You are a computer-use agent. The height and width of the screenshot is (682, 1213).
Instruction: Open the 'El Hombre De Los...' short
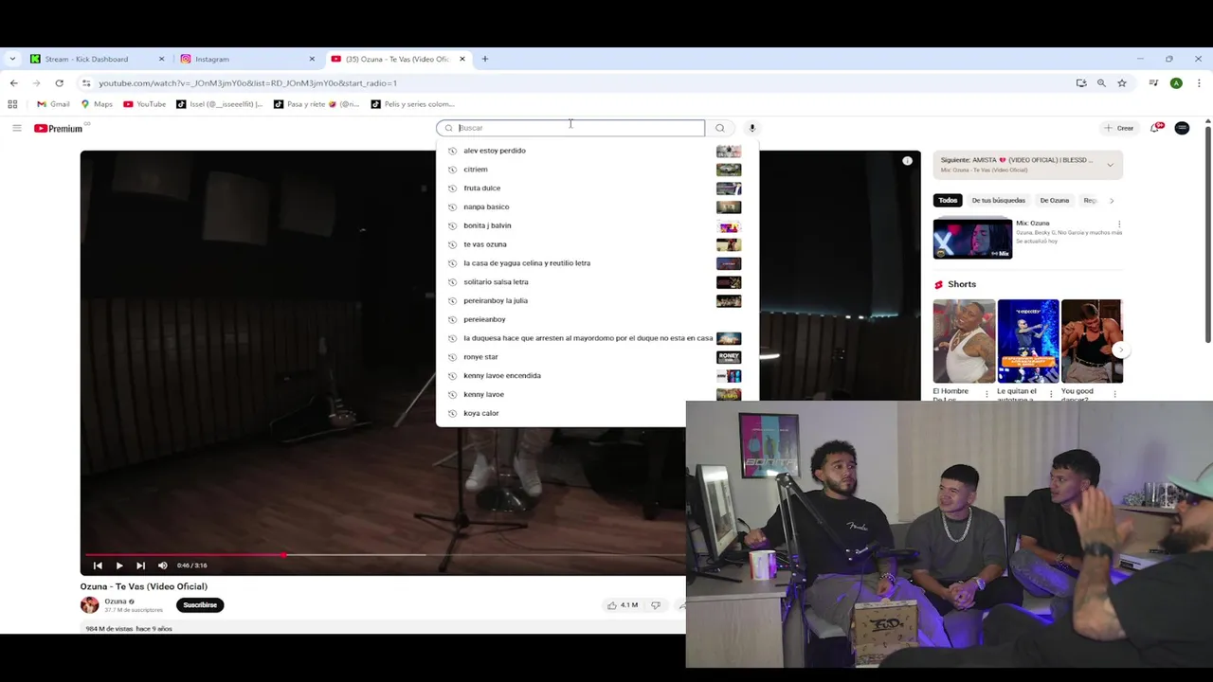pos(964,341)
